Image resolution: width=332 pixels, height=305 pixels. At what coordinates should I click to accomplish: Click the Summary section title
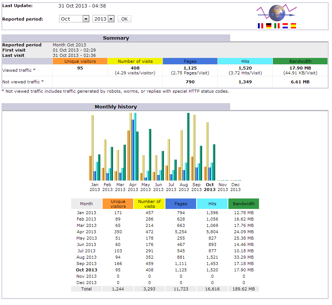click(116, 38)
